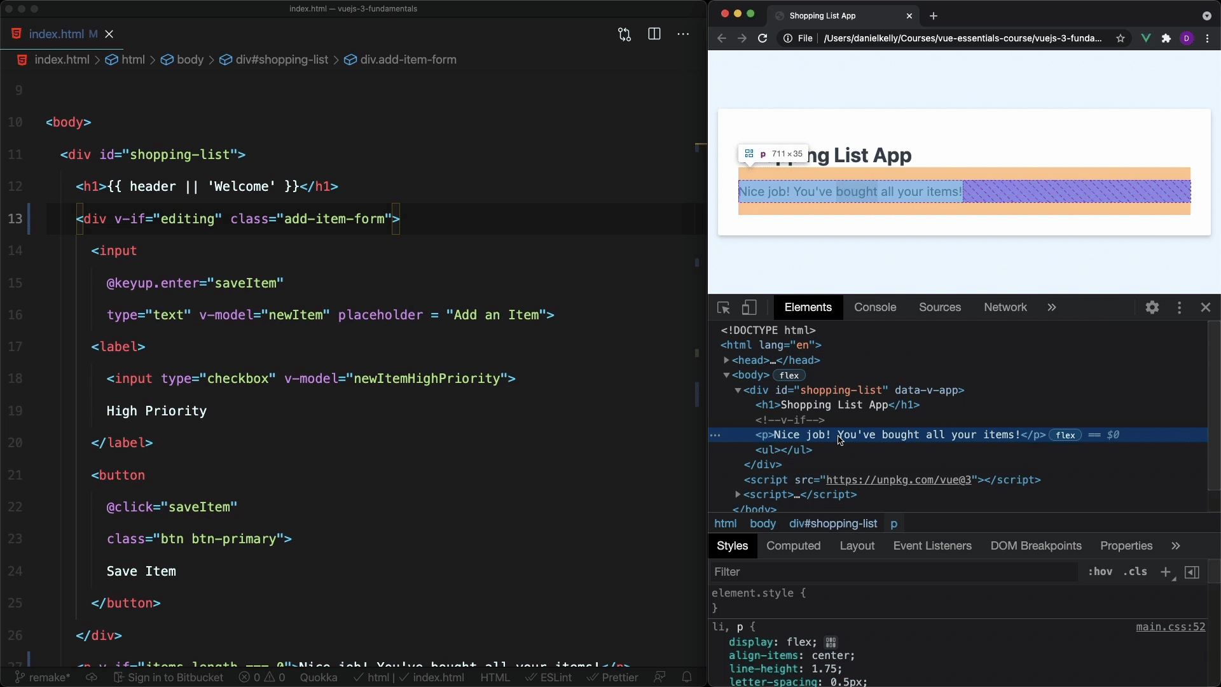Reload the browser page

click(762, 38)
